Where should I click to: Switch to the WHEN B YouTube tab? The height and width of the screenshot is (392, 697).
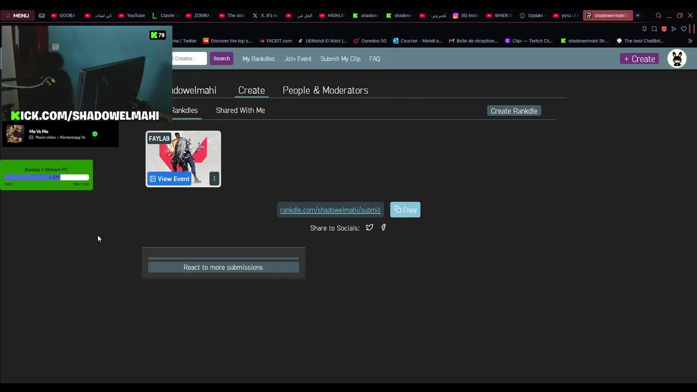(x=499, y=15)
